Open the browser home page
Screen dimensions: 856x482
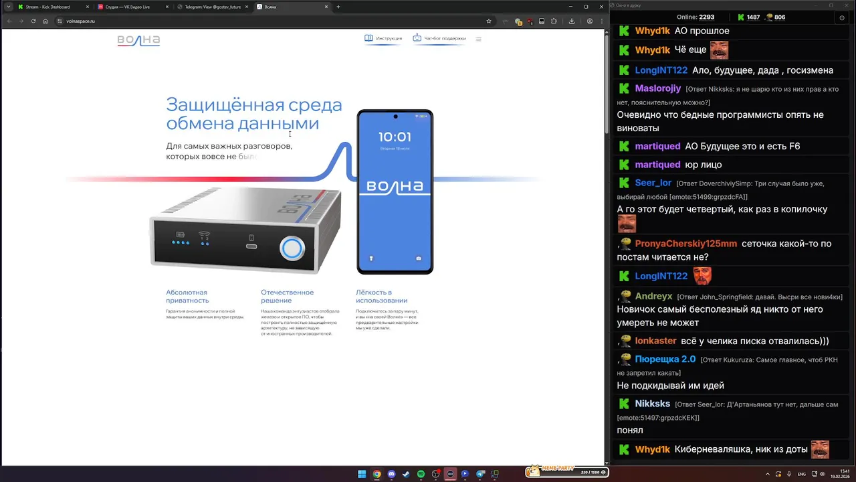click(x=45, y=21)
